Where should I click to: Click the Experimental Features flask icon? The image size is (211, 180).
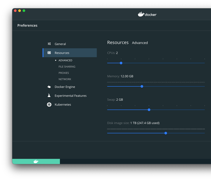pos(49,96)
